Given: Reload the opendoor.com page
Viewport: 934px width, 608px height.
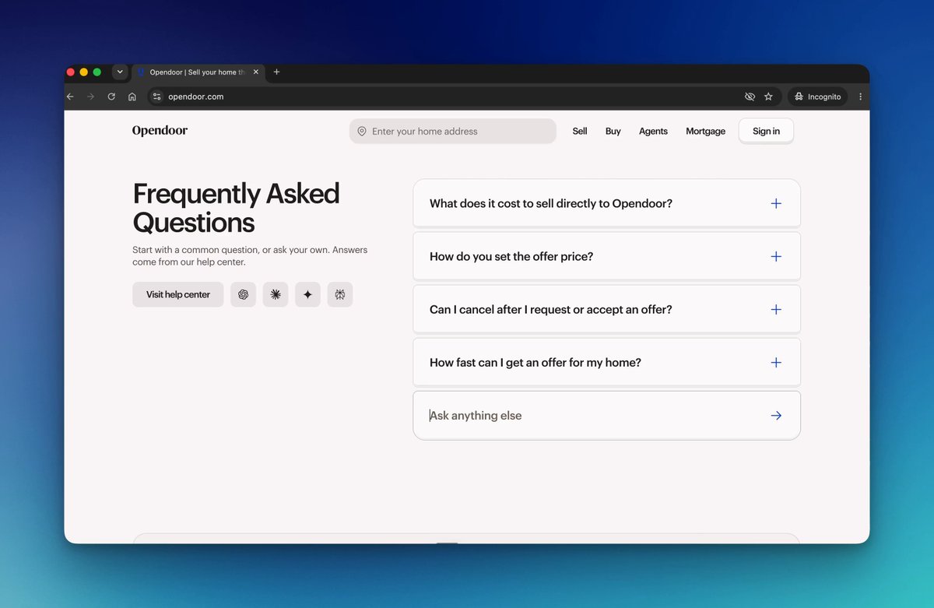Looking at the screenshot, I should (x=111, y=97).
